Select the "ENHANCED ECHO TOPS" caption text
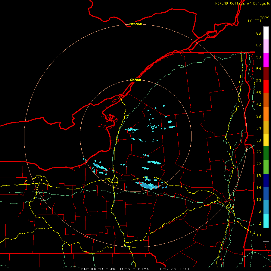The width and height of the screenshot is (271, 271). pos(106,269)
